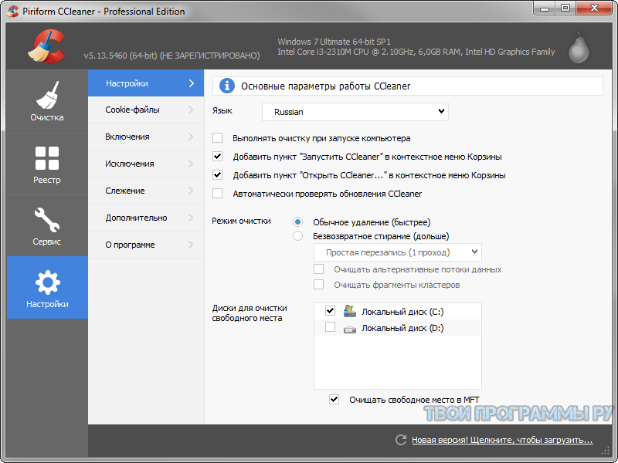
Task: Click the Piriform pear icon
Action: [x=579, y=48]
